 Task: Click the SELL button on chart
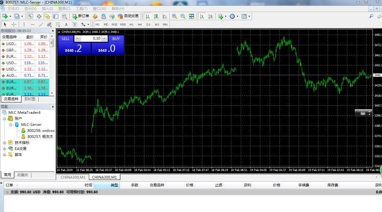coord(65,39)
